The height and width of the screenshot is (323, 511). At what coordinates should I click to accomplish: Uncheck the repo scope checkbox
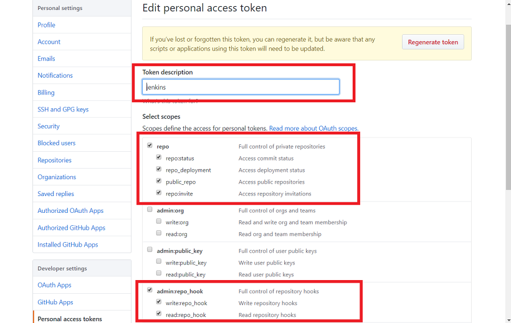coord(150,146)
